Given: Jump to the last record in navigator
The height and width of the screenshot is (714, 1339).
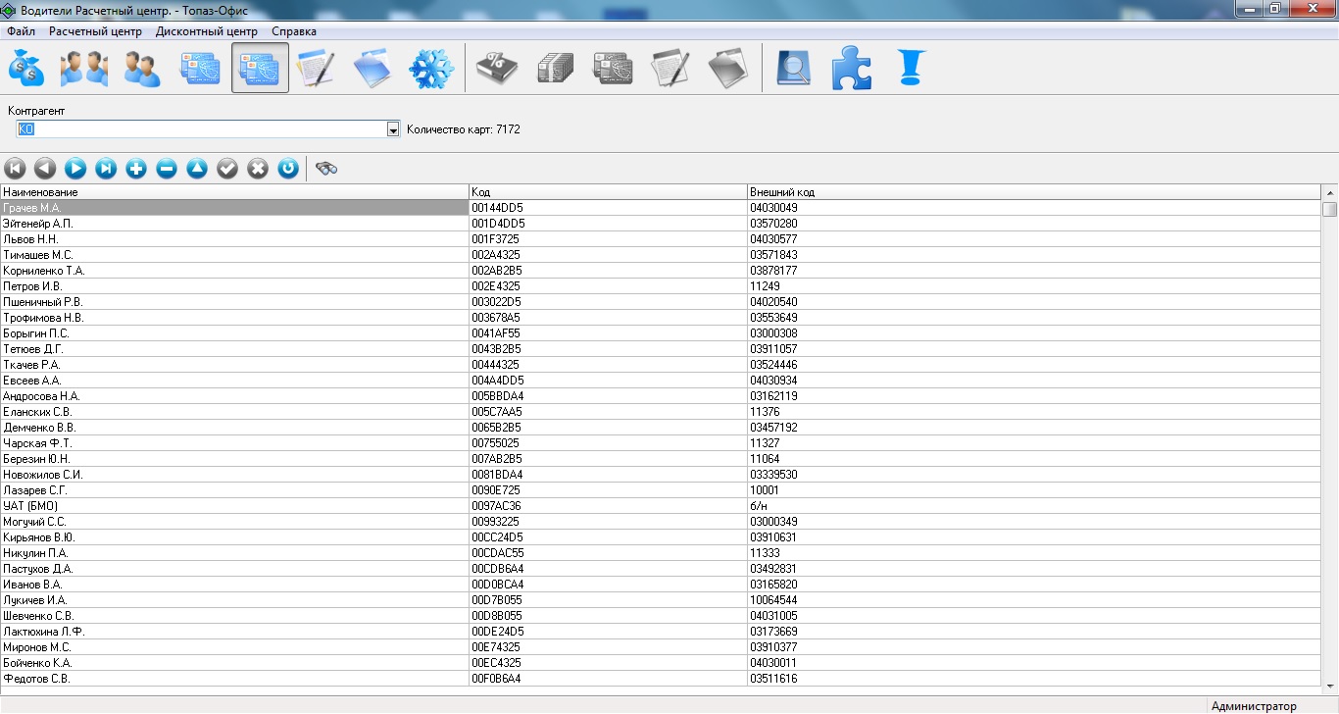Looking at the screenshot, I should click(106, 169).
